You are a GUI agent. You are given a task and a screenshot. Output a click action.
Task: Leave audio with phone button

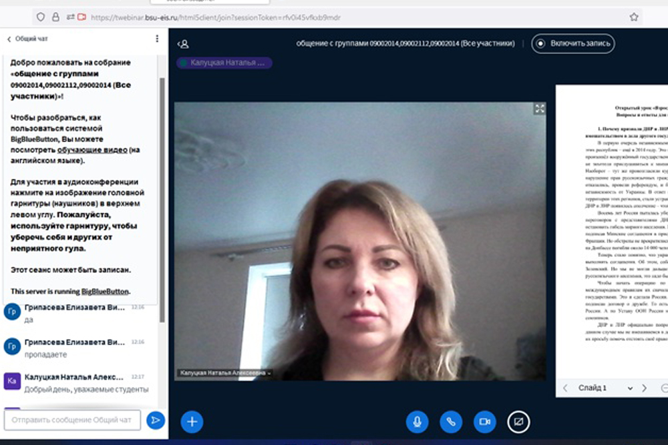pyautogui.click(x=451, y=422)
